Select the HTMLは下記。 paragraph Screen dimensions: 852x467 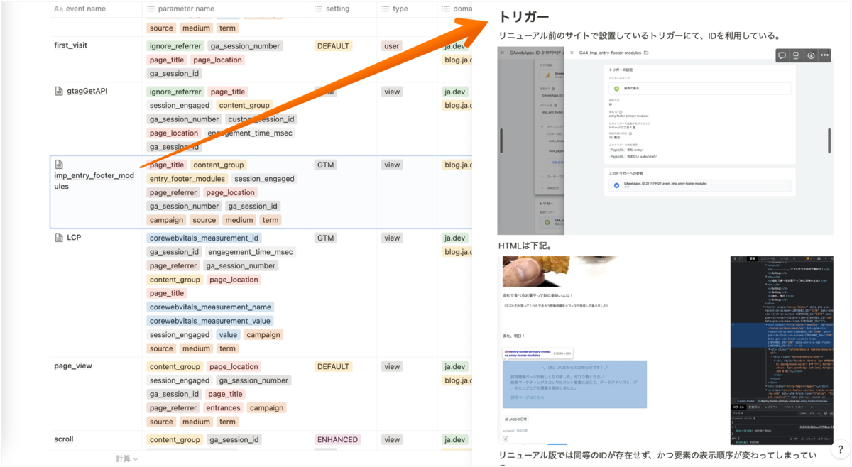(x=525, y=246)
